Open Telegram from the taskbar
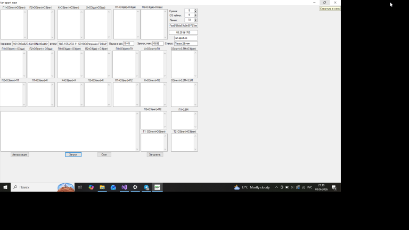Viewport: 409px width, 230px height. click(146, 187)
